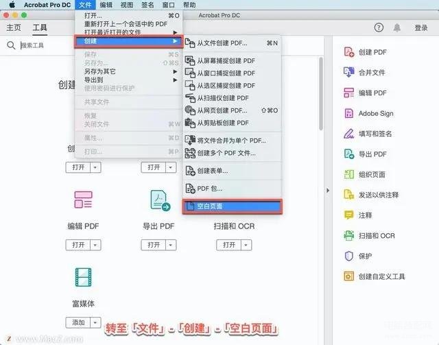439x345 pixels.
Task: Open the dropdown arrow beside 编辑 PDF 打开
Action: (x=95, y=245)
